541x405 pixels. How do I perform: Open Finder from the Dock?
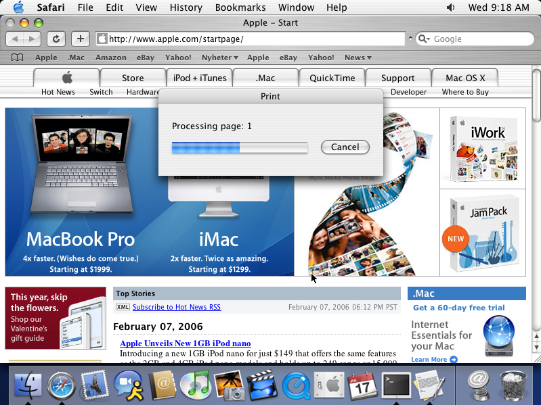[x=28, y=385]
